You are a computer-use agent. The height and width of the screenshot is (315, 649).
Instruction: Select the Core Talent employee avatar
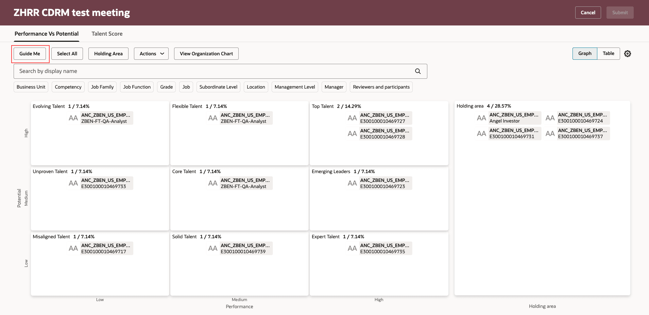pos(213,183)
